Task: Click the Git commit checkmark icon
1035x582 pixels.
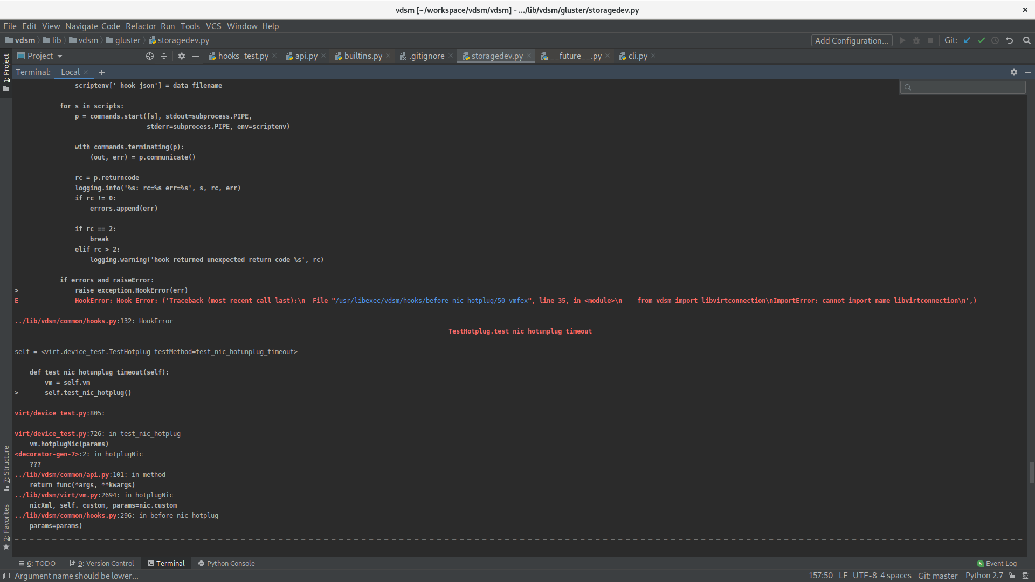Action: (x=981, y=40)
